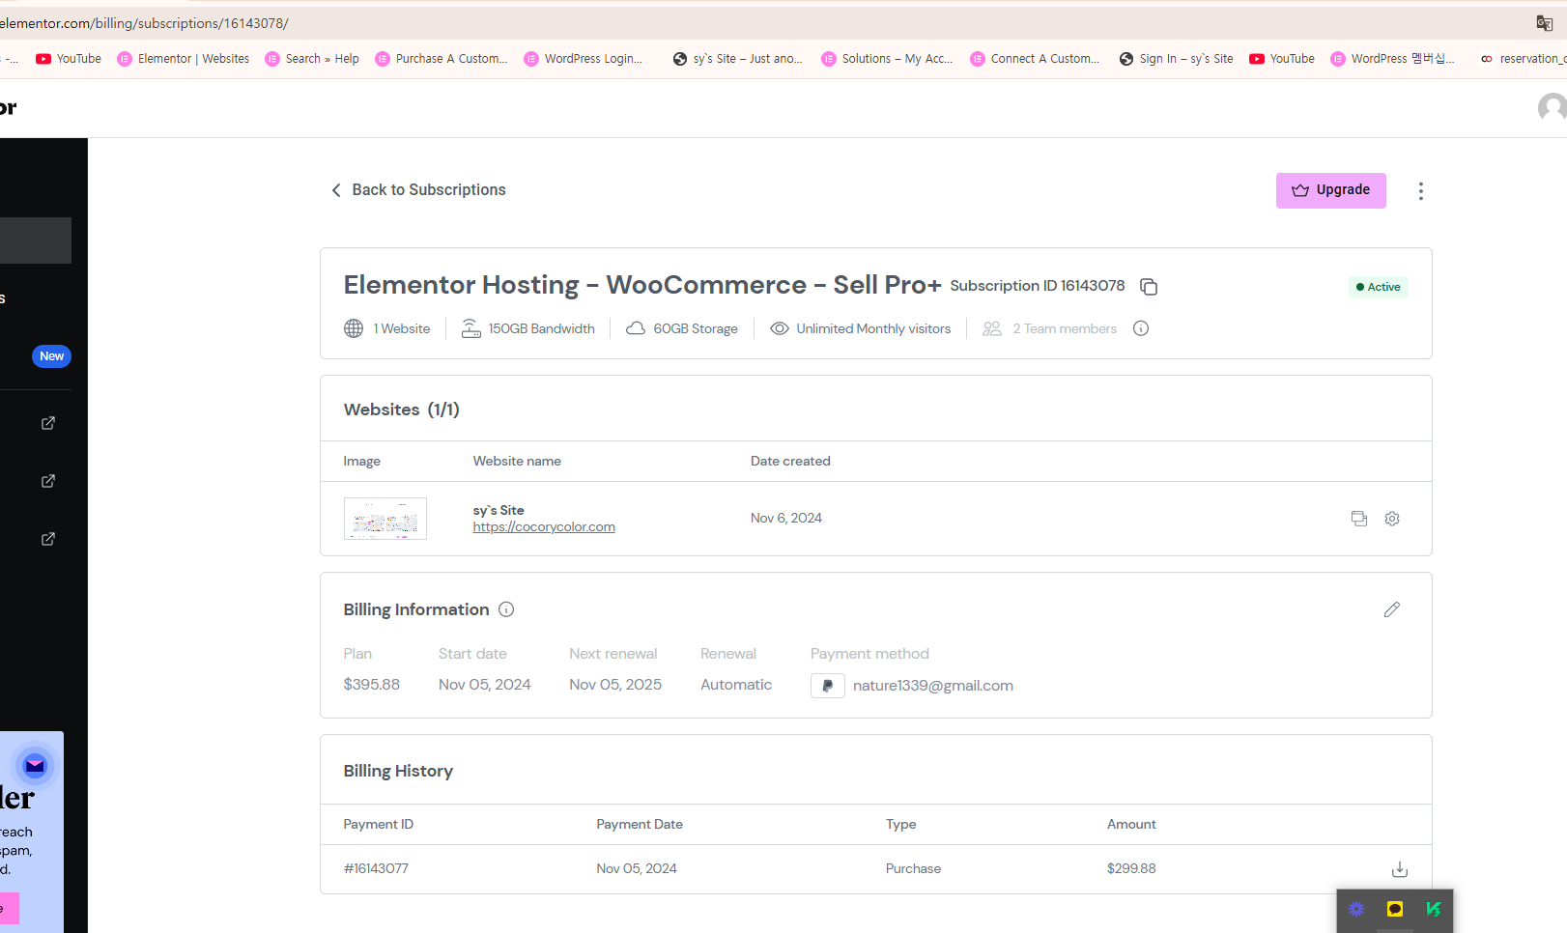This screenshot has height=933, width=1567.
Task: Click the $395.88 plan value
Action: [x=372, y=685]
